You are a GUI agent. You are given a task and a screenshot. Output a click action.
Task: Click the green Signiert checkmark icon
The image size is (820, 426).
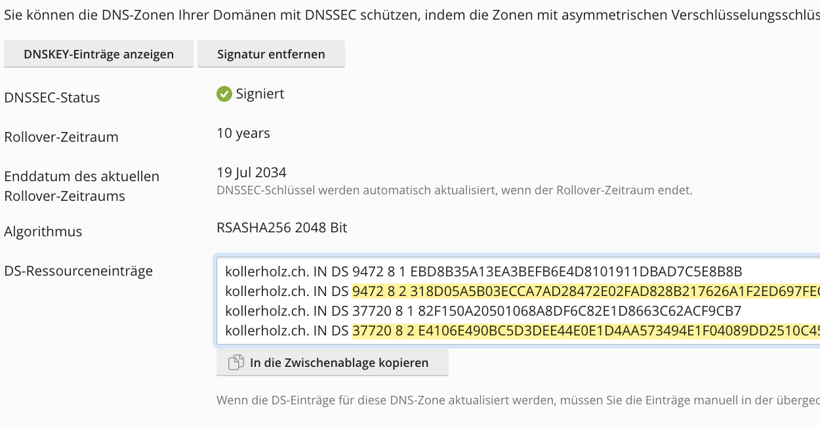coord(224,94)
